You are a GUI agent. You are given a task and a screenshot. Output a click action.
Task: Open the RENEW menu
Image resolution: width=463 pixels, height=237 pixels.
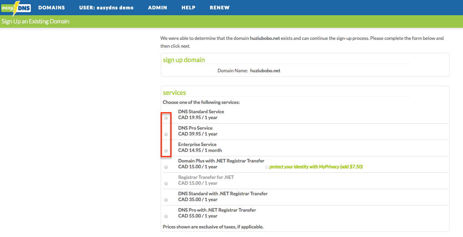point(220,8)
